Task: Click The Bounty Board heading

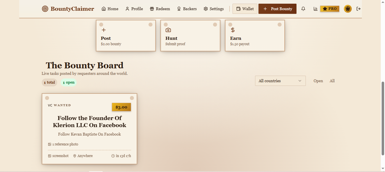Action: (85, 65)
